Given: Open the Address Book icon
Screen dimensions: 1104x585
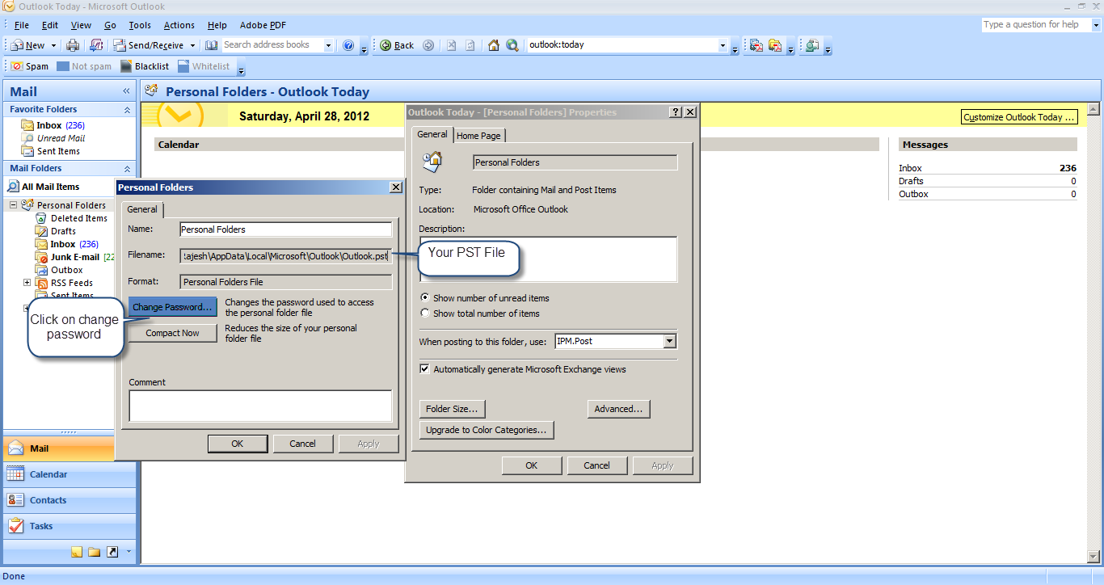Looking at the screenshot, I should (x=212, y=45).
